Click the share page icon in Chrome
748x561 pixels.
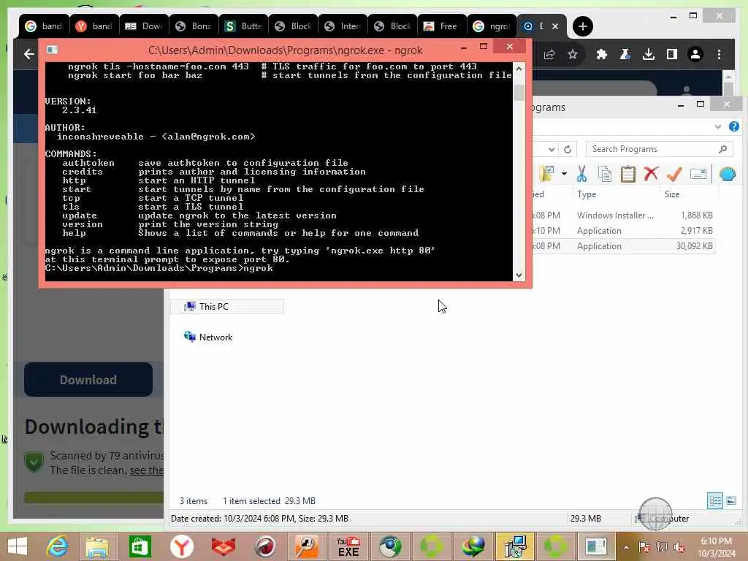[549, 54]
